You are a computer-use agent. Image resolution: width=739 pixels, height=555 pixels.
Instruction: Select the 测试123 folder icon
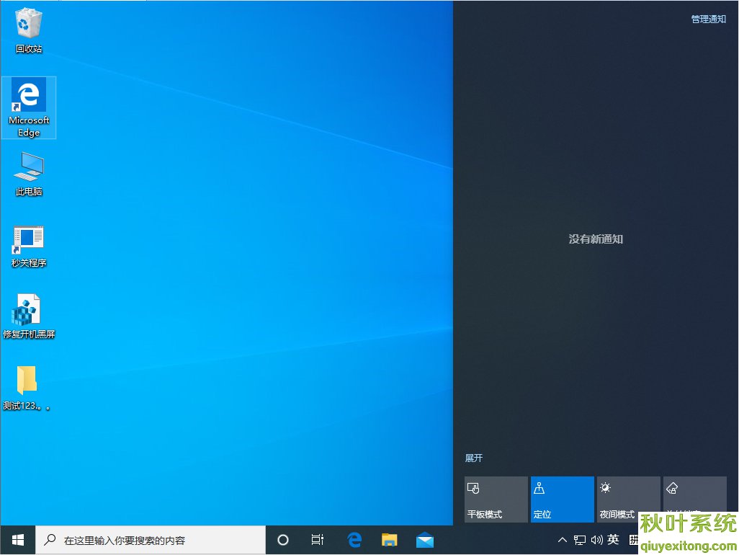27,388
